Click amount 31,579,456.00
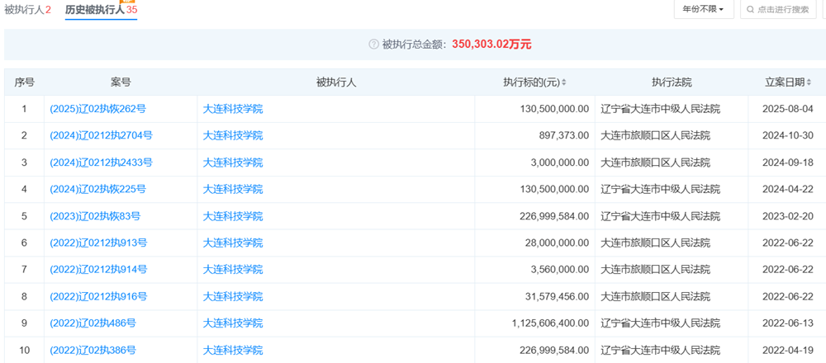The image size is (826, 363). pos(558,297)
